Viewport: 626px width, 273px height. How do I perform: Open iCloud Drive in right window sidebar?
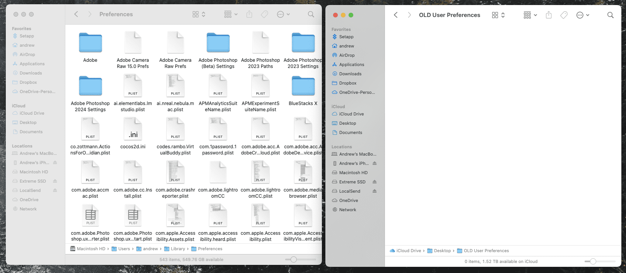pos(351,114)
